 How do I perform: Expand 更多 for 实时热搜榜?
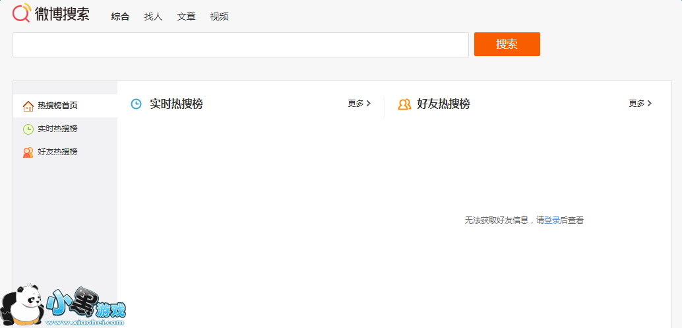click(359, 104)
